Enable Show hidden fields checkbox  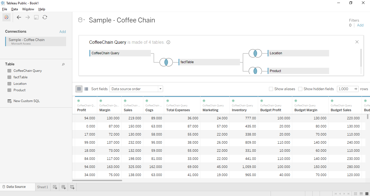coord(300,89)
